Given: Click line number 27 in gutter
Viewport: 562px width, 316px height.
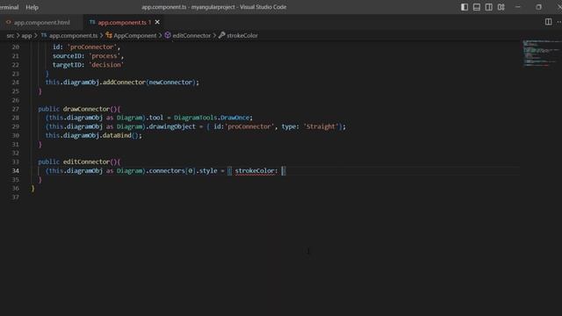Looking at the screenshot, I should [16, 109].
